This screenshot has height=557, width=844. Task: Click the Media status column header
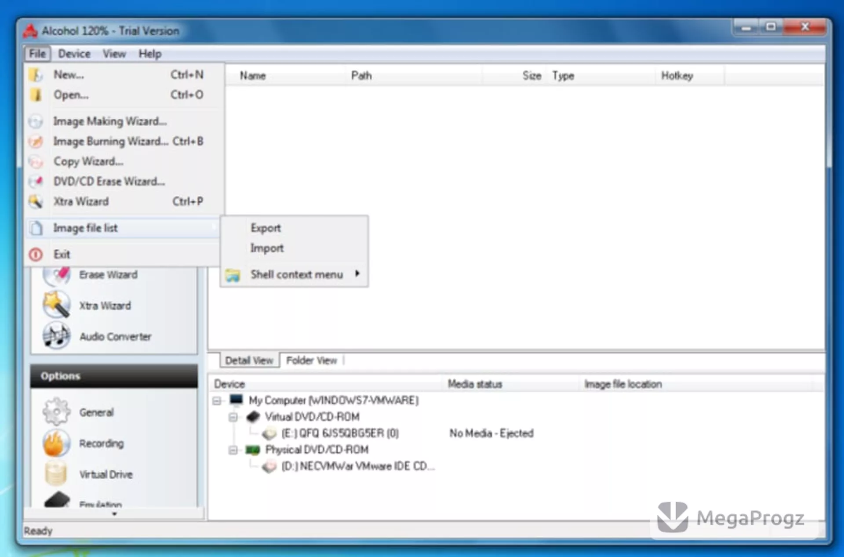(510, 384)
